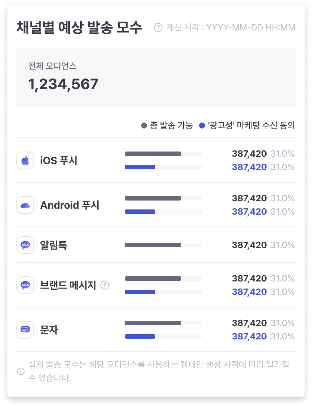
Task: Click the 전체 오디언스 total 1,234,567
Action: [64, 84]
